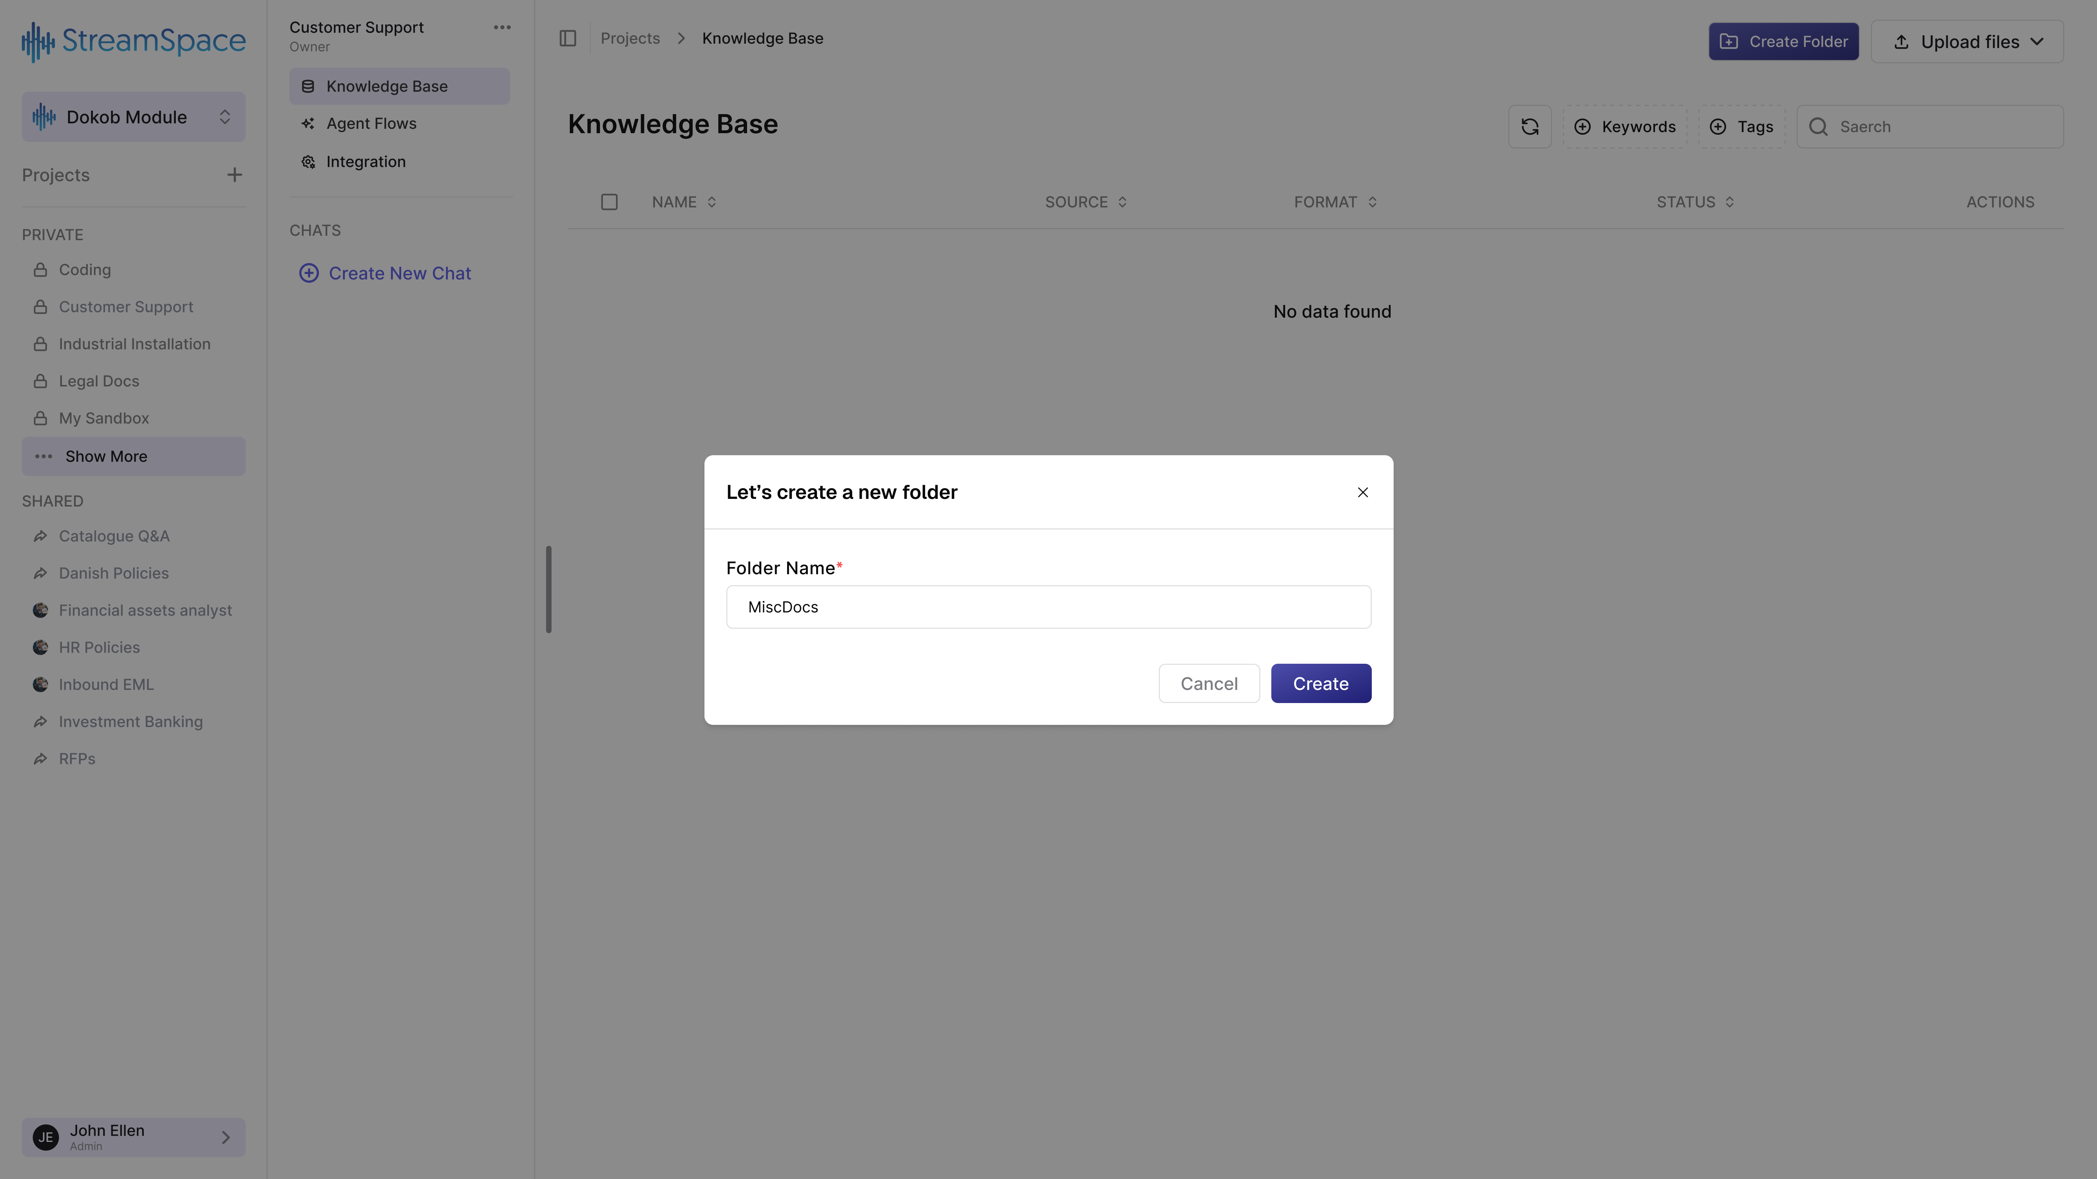
Task: Sort the table by STATUS column
Action: click(1696, 202)
